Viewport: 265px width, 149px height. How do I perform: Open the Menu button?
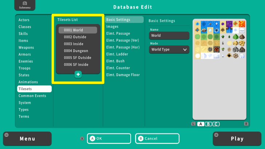click(27, 139)
